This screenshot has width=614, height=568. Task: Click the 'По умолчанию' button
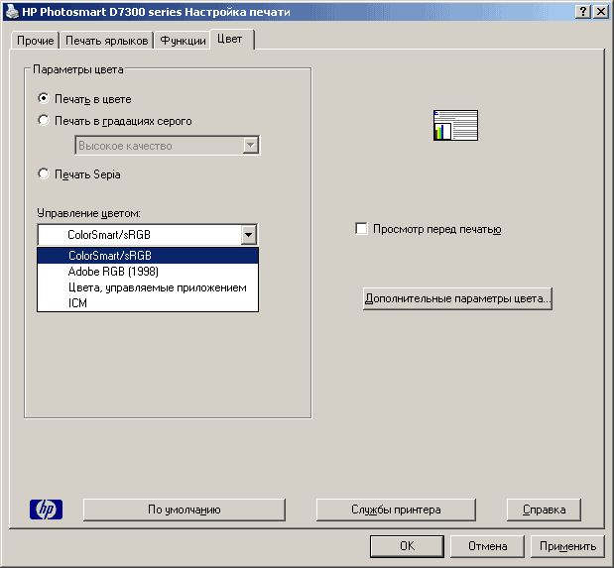click(x=184, y=510)
